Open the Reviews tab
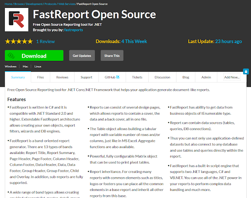This screenshot has height=198, width=251. tap(62, 77)
